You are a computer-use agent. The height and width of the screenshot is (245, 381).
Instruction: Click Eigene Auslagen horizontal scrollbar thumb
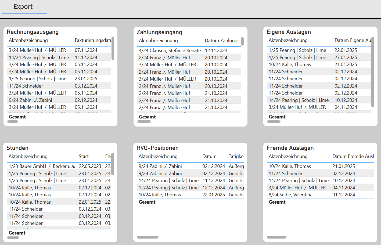pos(274,122)
